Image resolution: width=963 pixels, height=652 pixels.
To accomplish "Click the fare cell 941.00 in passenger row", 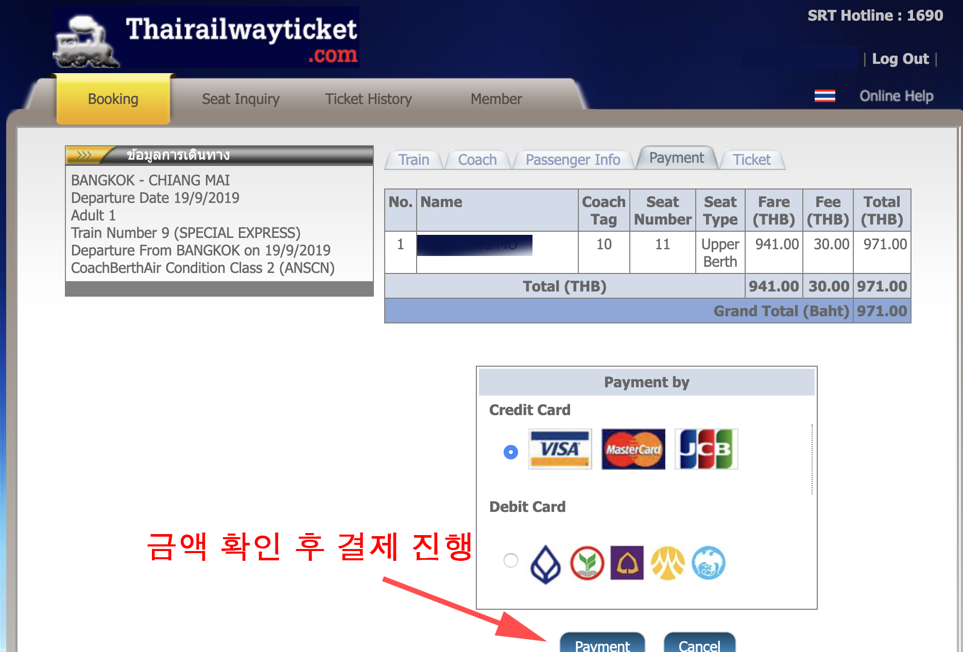I will 774,252.
